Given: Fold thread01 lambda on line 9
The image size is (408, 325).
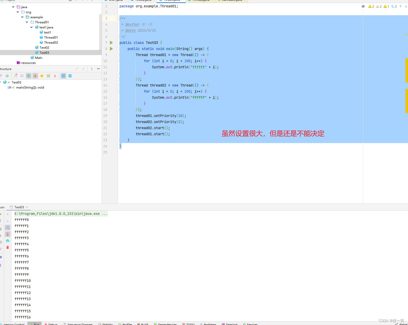Looking at the screenshot, I should [x=118, y=55].
